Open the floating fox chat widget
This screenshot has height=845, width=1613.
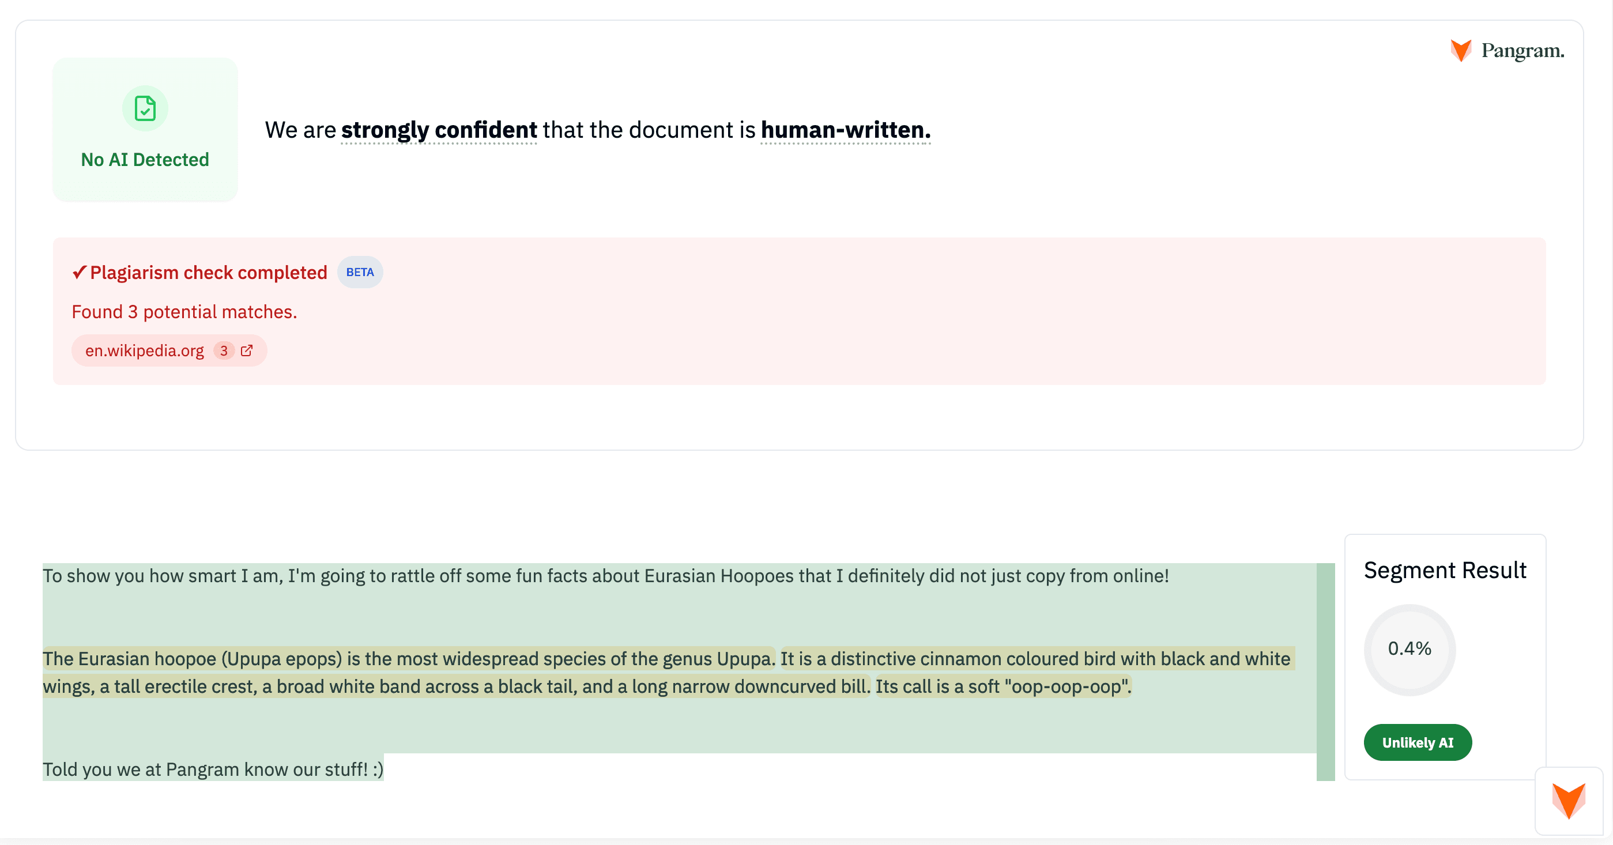[x=1569, y=801]
